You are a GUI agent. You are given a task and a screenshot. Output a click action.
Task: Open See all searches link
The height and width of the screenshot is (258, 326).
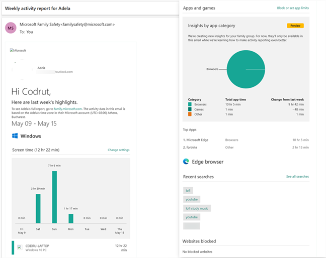click(x=297, y=177)
